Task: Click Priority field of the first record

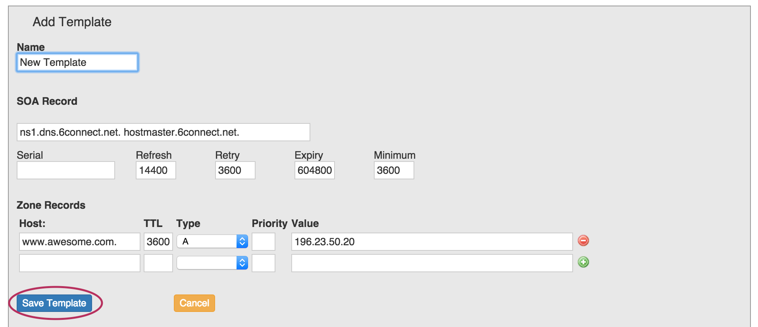Action: 264,242
